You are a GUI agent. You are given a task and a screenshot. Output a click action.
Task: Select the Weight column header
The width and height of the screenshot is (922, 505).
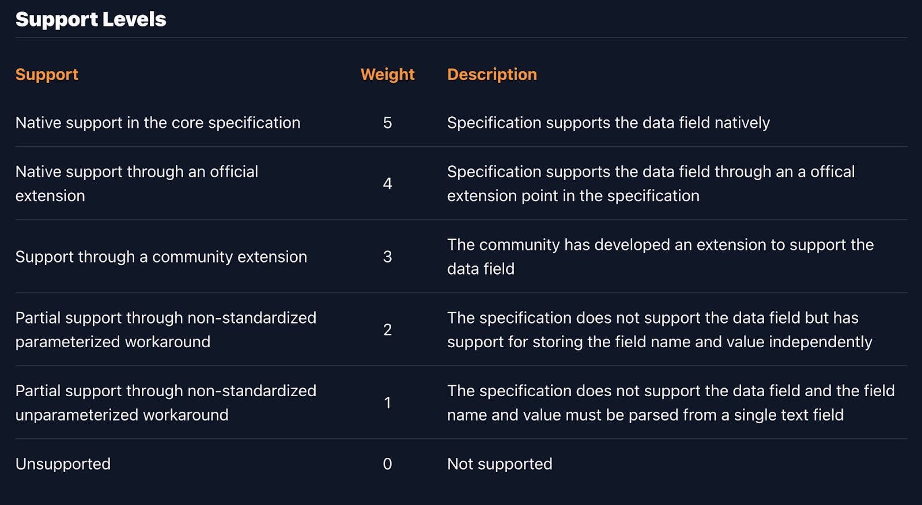coord(387,74)
